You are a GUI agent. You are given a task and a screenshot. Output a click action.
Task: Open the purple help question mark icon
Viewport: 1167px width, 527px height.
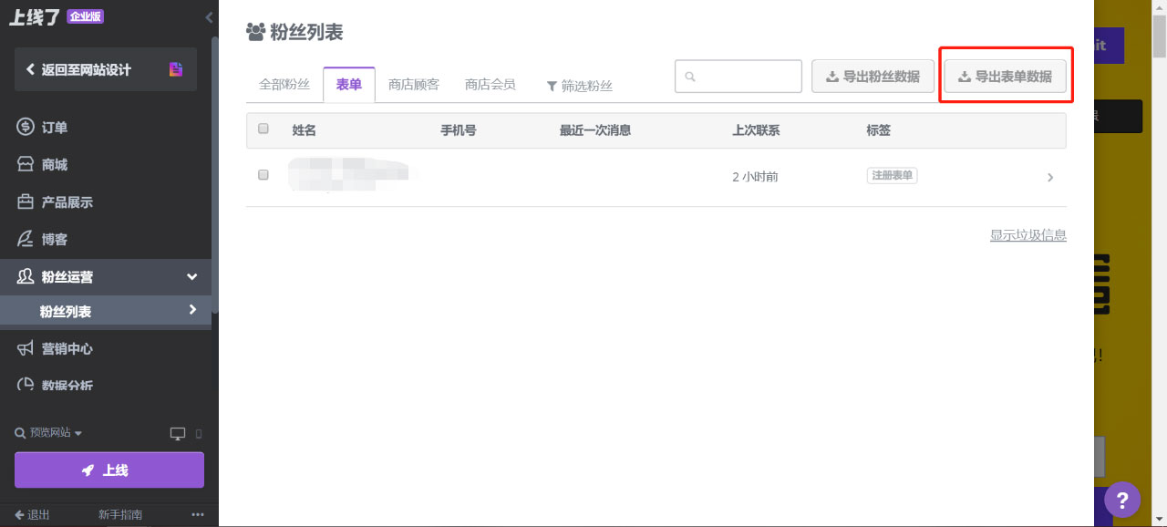(1122, 500)
